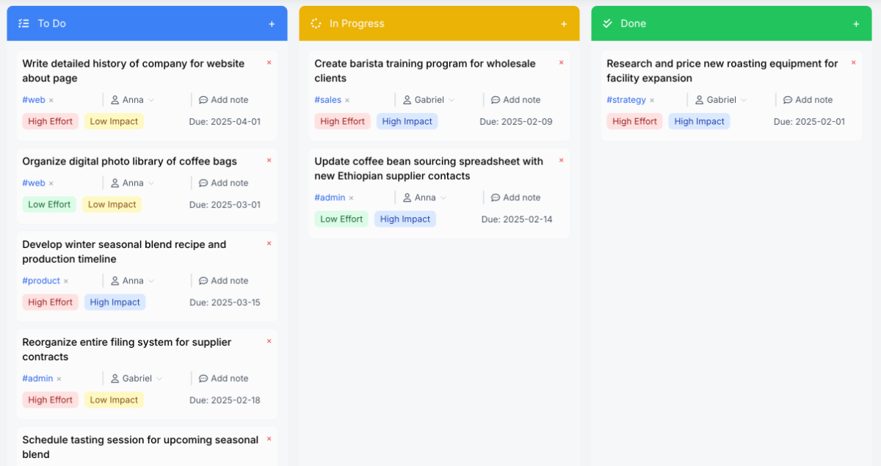Screen dimensions: 881x466
Task: Delete the 'Develop winter seasonal blend recipe' card
Action: [x=269, y=244]
